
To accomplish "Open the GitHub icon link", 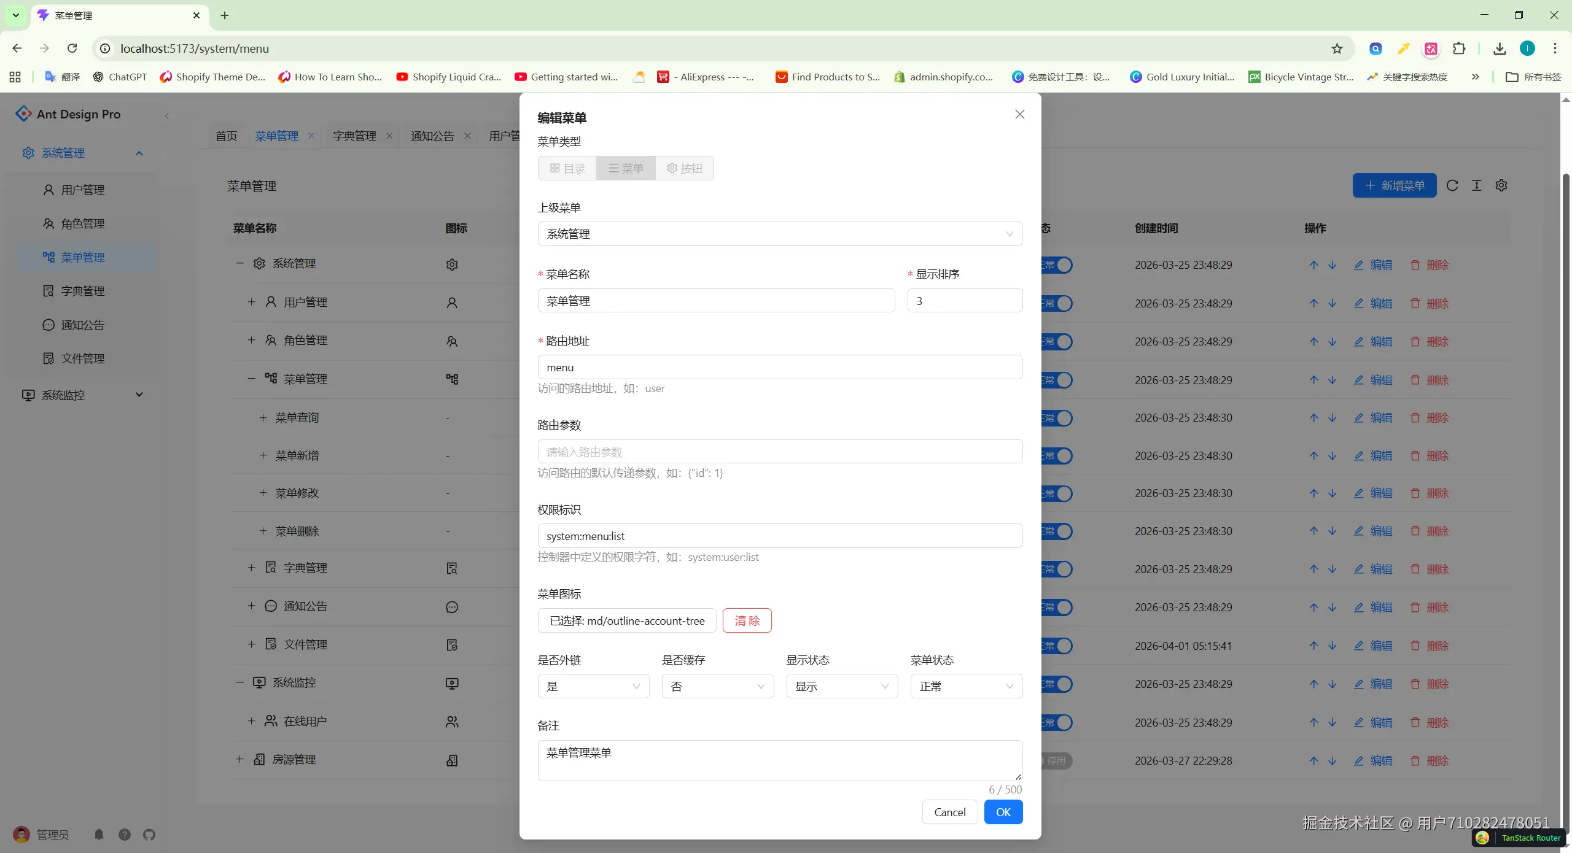I will 149,834.
